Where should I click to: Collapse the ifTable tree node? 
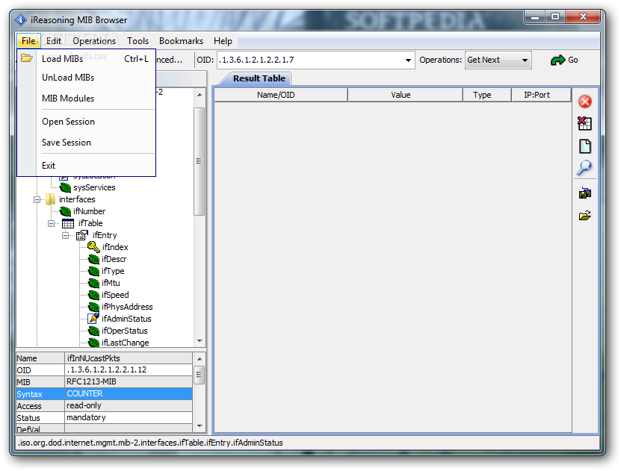tap(51, 223)
